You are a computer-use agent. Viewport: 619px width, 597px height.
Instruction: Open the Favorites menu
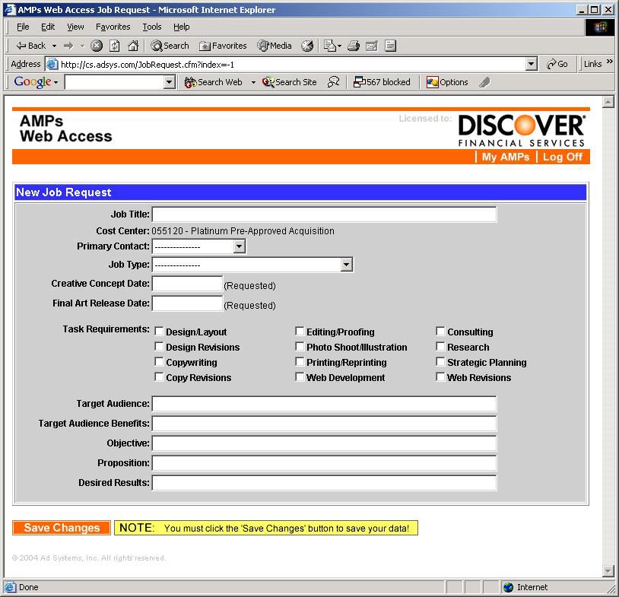113,27
